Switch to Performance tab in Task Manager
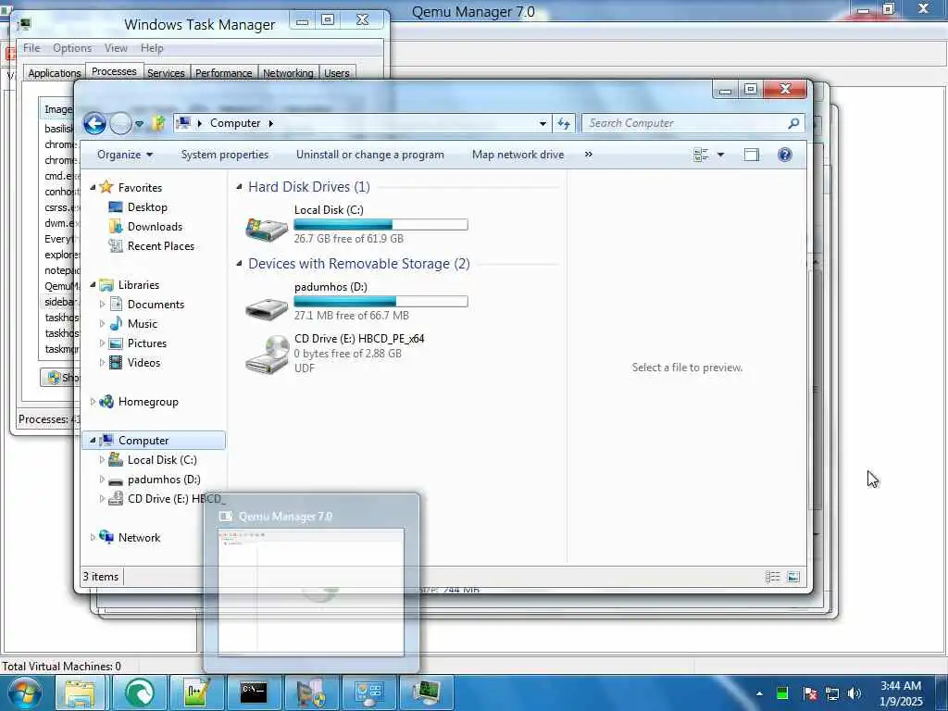Screen dimensions: 948x711 (224, 73)
